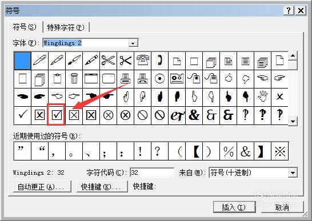The width and height of the screenshot is (312, 221).
Task: Select the recent left black lenticular bracket
Action: [x=194, y=151]
